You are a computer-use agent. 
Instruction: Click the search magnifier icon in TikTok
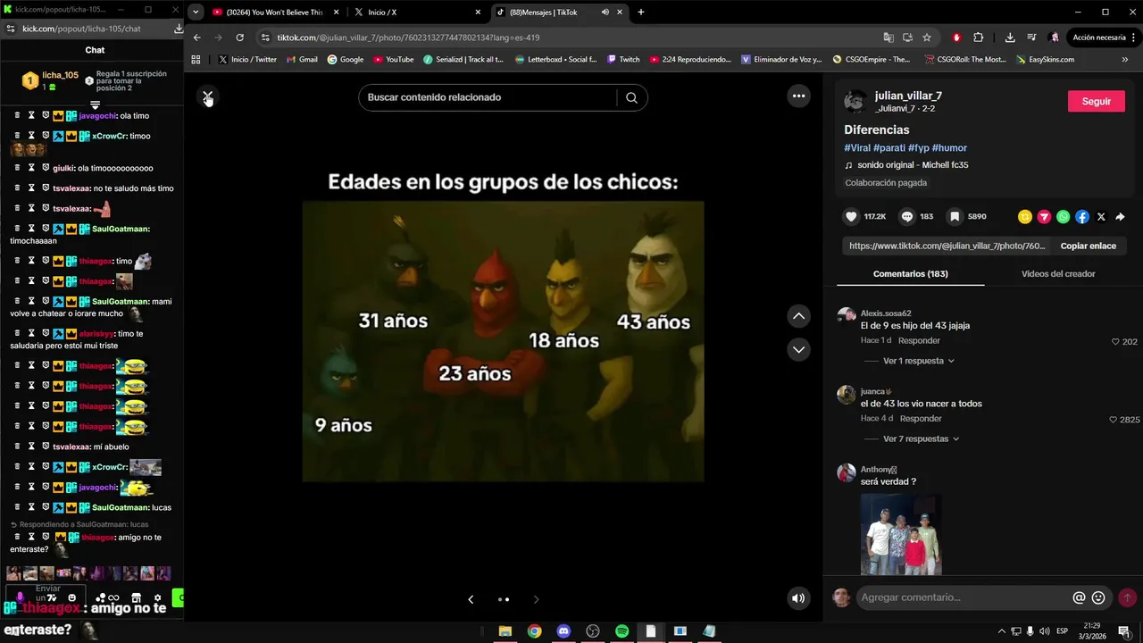click(631, 97)
